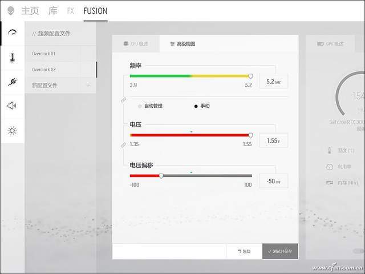This screenshot has width=365, height=274.
Task: Click the GPU utilization gauge icon
Action: coord(330,167)
